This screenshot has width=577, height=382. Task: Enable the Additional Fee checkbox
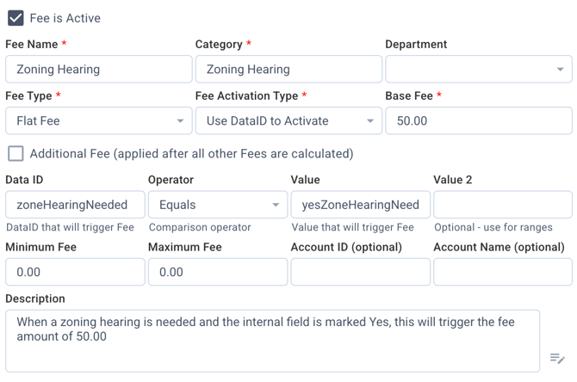[16, 153]
